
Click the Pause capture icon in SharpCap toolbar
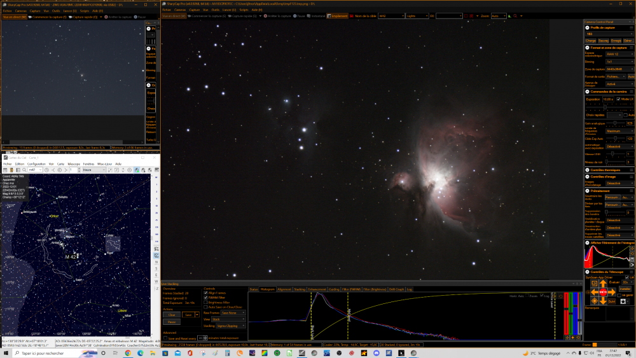[x=296, y=16]
